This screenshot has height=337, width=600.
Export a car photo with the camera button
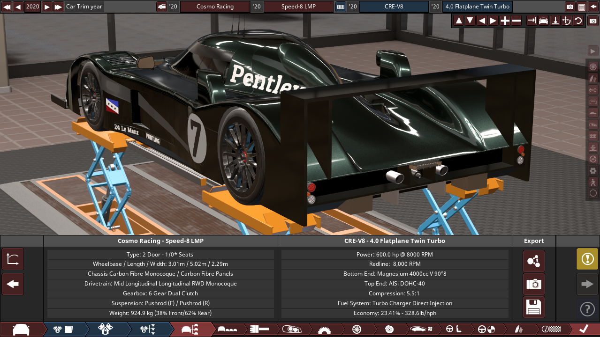(x=534, y=284)
